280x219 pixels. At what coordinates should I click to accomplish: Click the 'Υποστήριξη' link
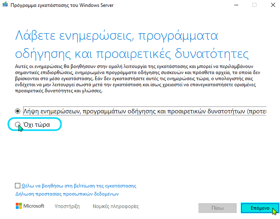pyautogui.click(x=67, y=206)
